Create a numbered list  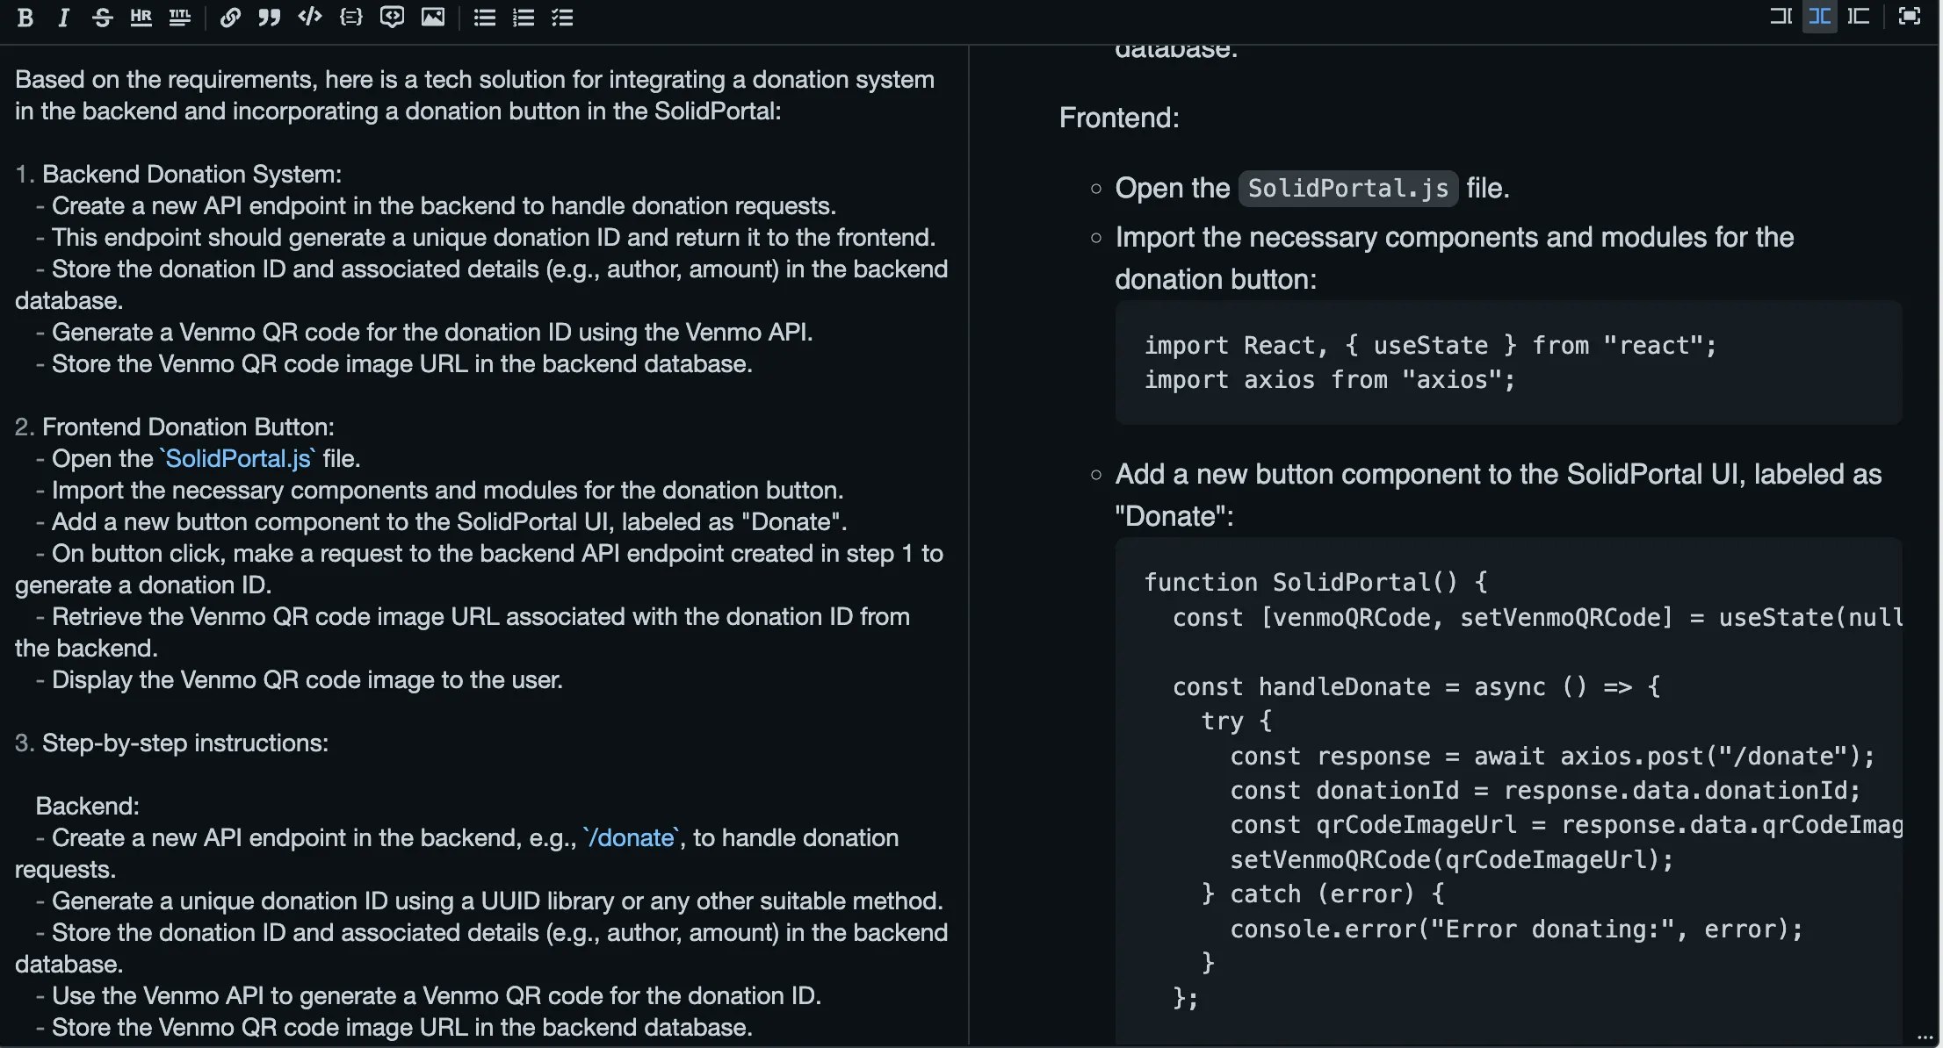[x=524, y=18]
